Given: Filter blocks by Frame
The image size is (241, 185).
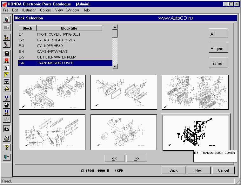Looking at the screenshot, I should (x=218, y=63).
